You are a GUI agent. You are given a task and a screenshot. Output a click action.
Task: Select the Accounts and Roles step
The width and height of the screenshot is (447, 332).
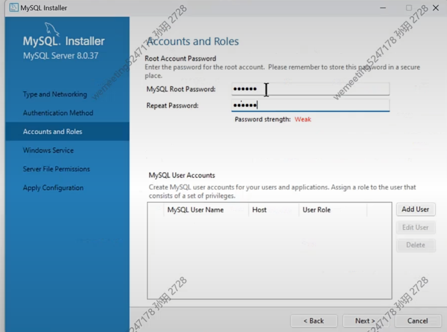(67, 132)
